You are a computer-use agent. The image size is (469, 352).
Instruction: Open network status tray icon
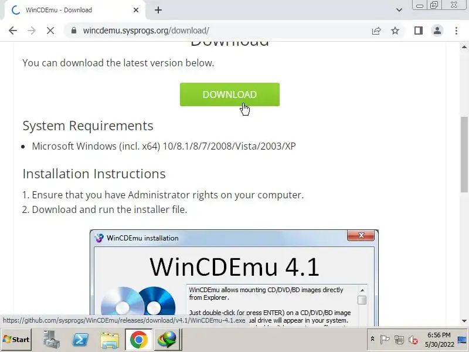coord(399,340)
